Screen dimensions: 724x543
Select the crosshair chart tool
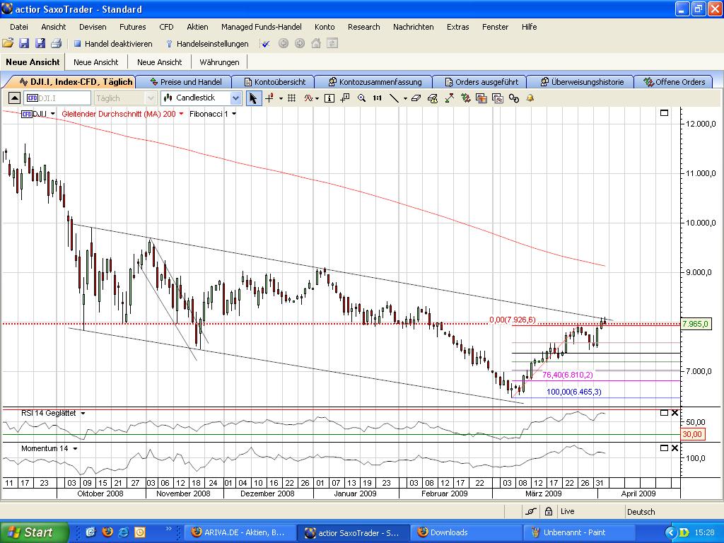[269, 98]
